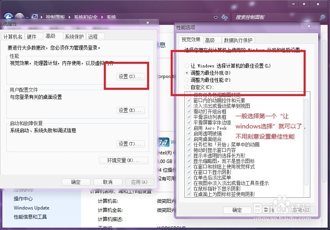Switch to the 计算机名 tab
The height and width of the screenshot is (230, 330).
tap(13, 37)
